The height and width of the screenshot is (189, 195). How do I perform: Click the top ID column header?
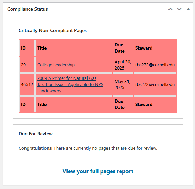(27, 48)
